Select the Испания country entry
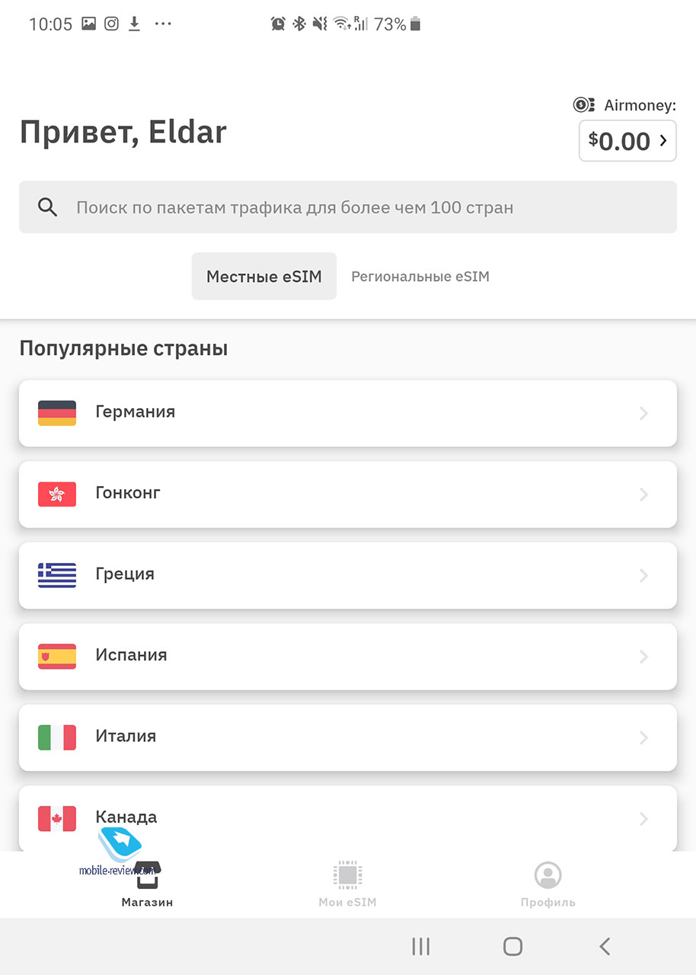 point(348,657)
